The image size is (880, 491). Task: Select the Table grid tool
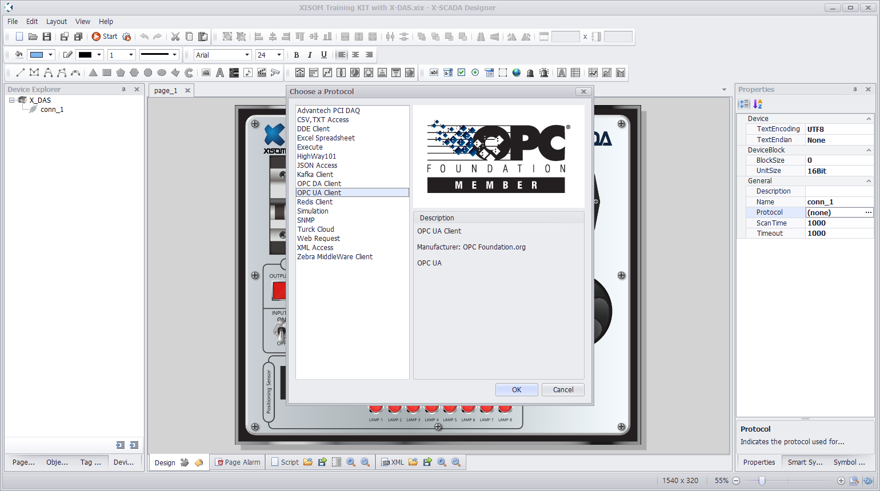point(575,73)
